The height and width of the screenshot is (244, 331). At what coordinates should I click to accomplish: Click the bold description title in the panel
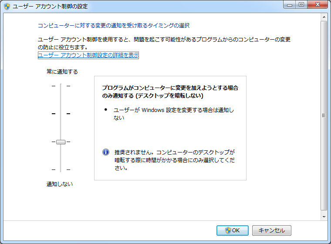pyautogui.click(x=170, y=91)
